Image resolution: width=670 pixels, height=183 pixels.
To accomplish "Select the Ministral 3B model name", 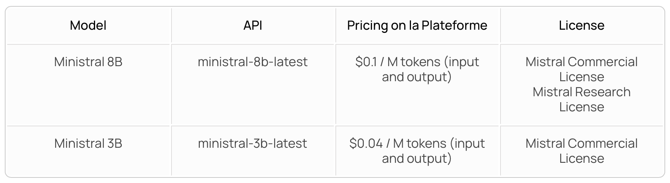I will tap(88, 143).
